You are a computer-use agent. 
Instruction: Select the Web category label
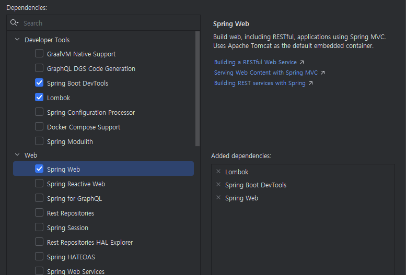pyautogui.click(x=31, y=155)
